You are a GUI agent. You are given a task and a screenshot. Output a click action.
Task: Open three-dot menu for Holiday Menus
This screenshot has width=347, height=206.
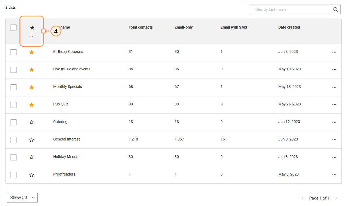click(334, 157)
